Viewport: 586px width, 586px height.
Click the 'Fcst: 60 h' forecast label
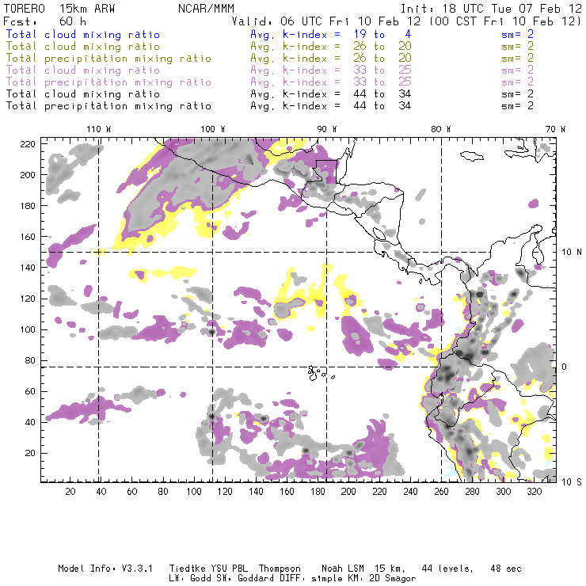click(x=44, y=21)
